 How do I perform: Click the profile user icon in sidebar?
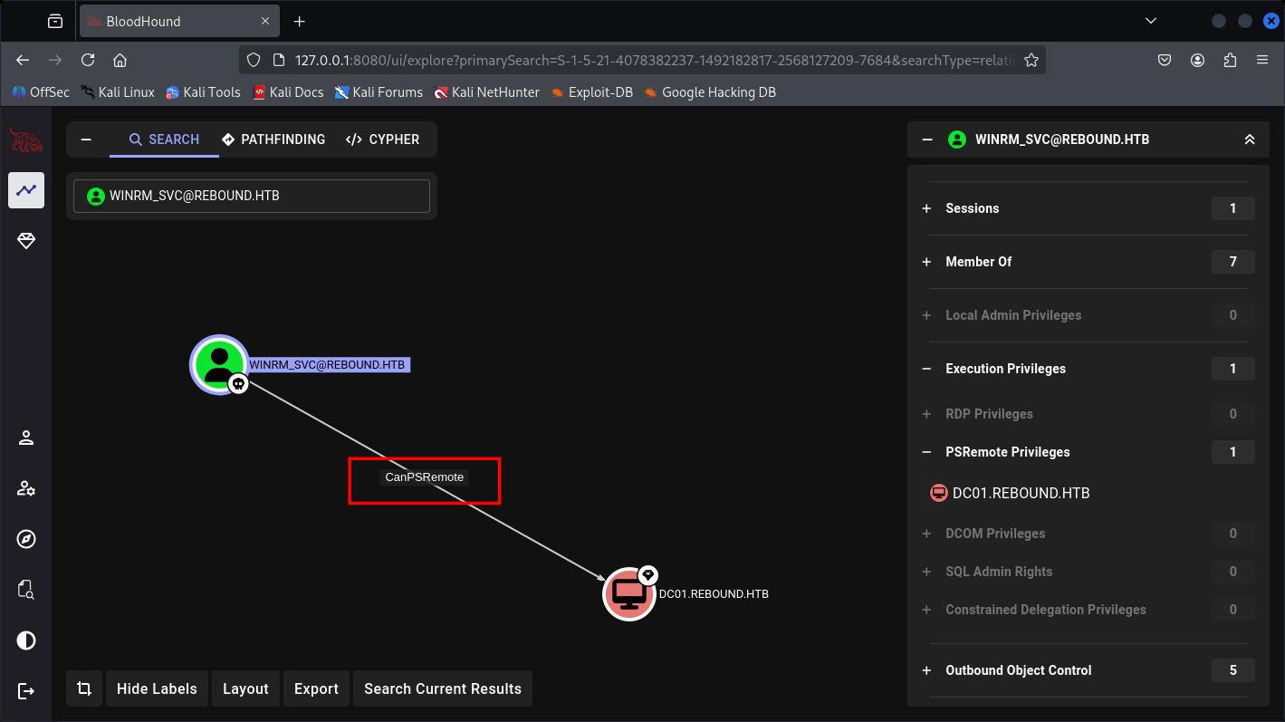26,438
